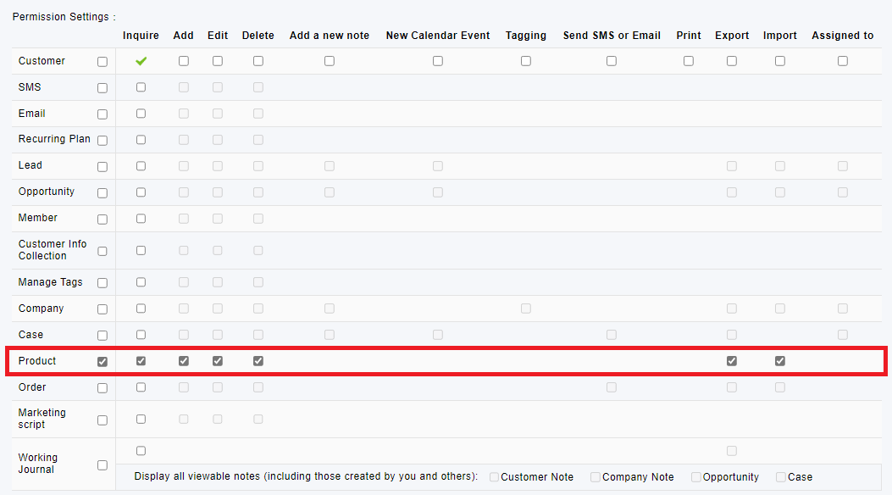Uncheck Product Delete permission
Screen dimensions: 892x495
point(258,361)
